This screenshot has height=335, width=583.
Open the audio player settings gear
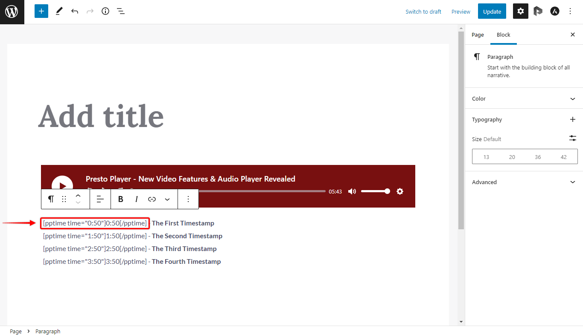tap(400, 191)
